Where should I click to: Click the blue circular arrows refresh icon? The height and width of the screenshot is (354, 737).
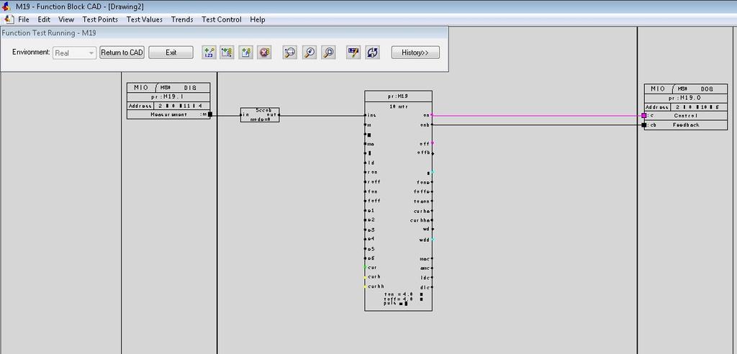point(372,53)
